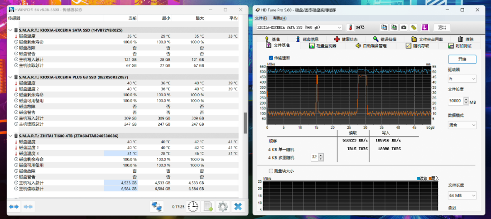Screen dimensions: 491x219
Task: Select the 文件基准 tab
Action: (x=278, y=46)
